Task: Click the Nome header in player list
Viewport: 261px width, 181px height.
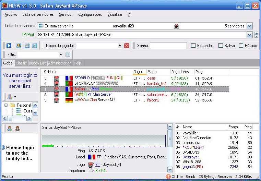Action: point(203,127)
